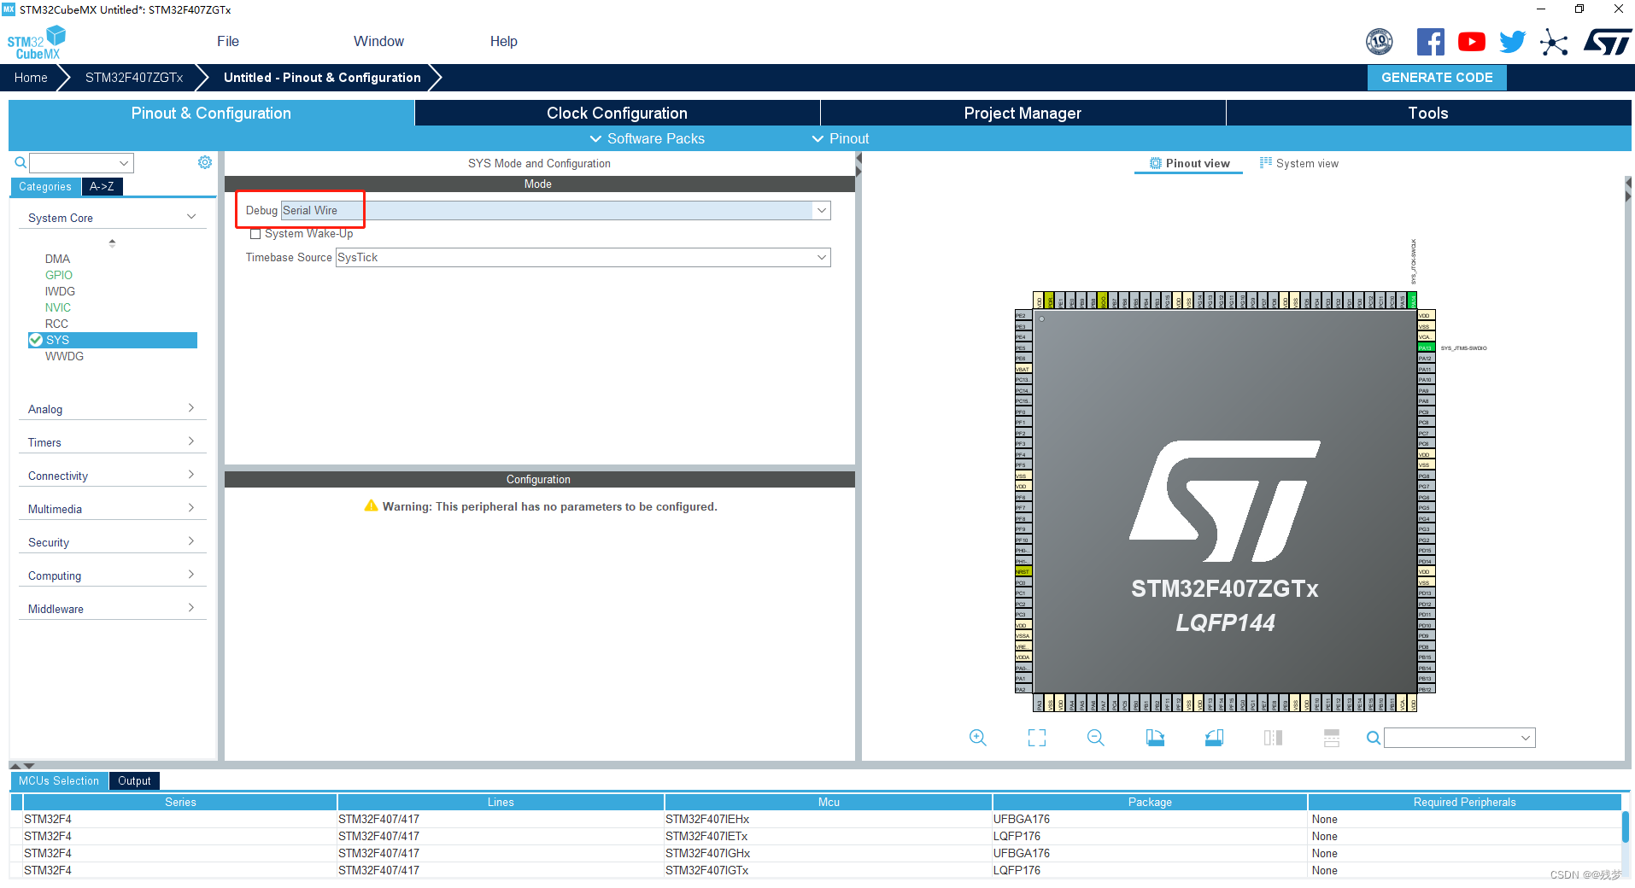Open the Help menu
The height and width of the screenshot is (888, 1635).
point(504,41)
